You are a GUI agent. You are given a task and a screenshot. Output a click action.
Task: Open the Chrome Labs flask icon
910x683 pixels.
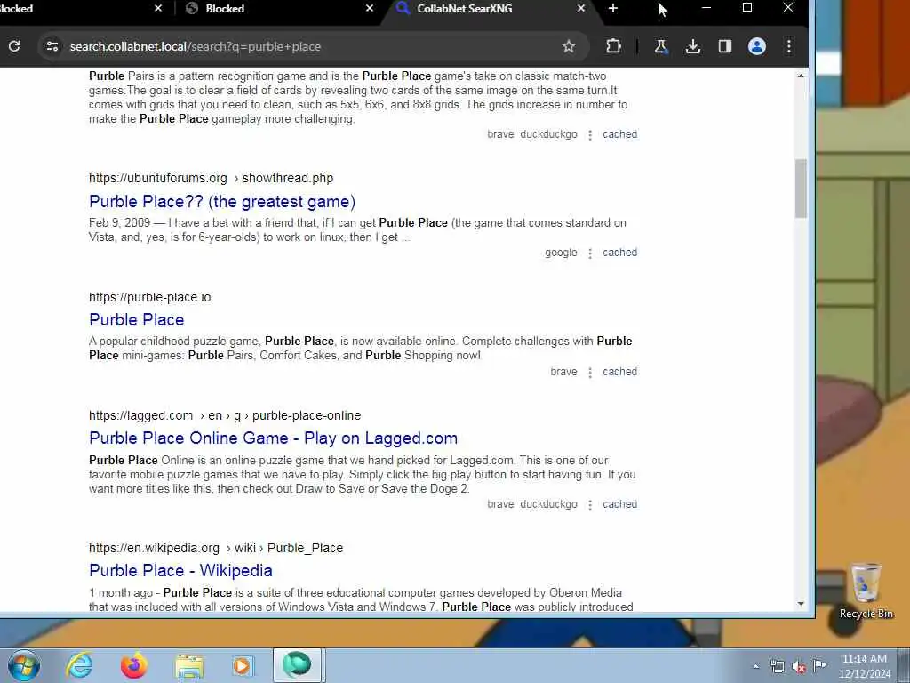coord(660,46)
